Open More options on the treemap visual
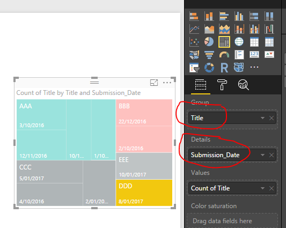 (x=167, y=83)
